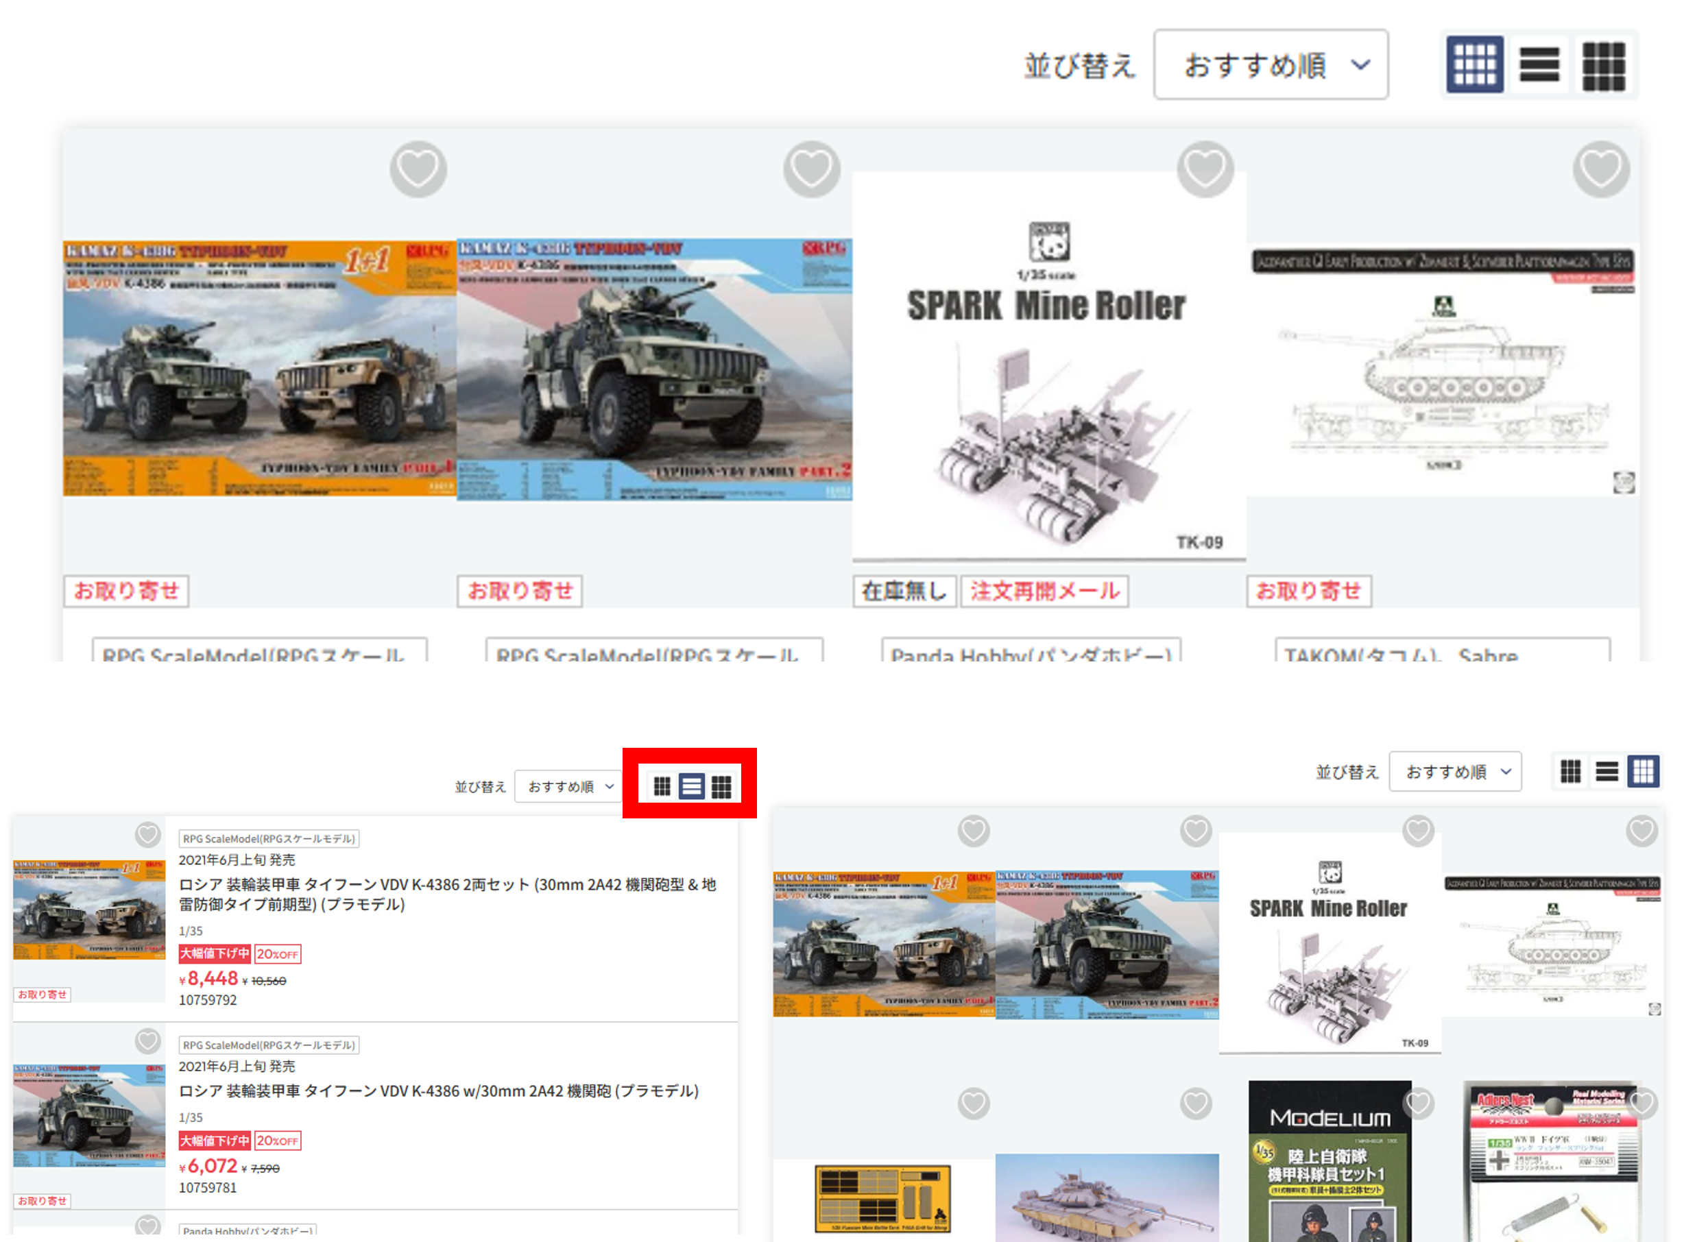Image resolution: width=1684 pixels, height=1242 pixels.
Task: Click the product code 10759792
Action: [208, 1001]
